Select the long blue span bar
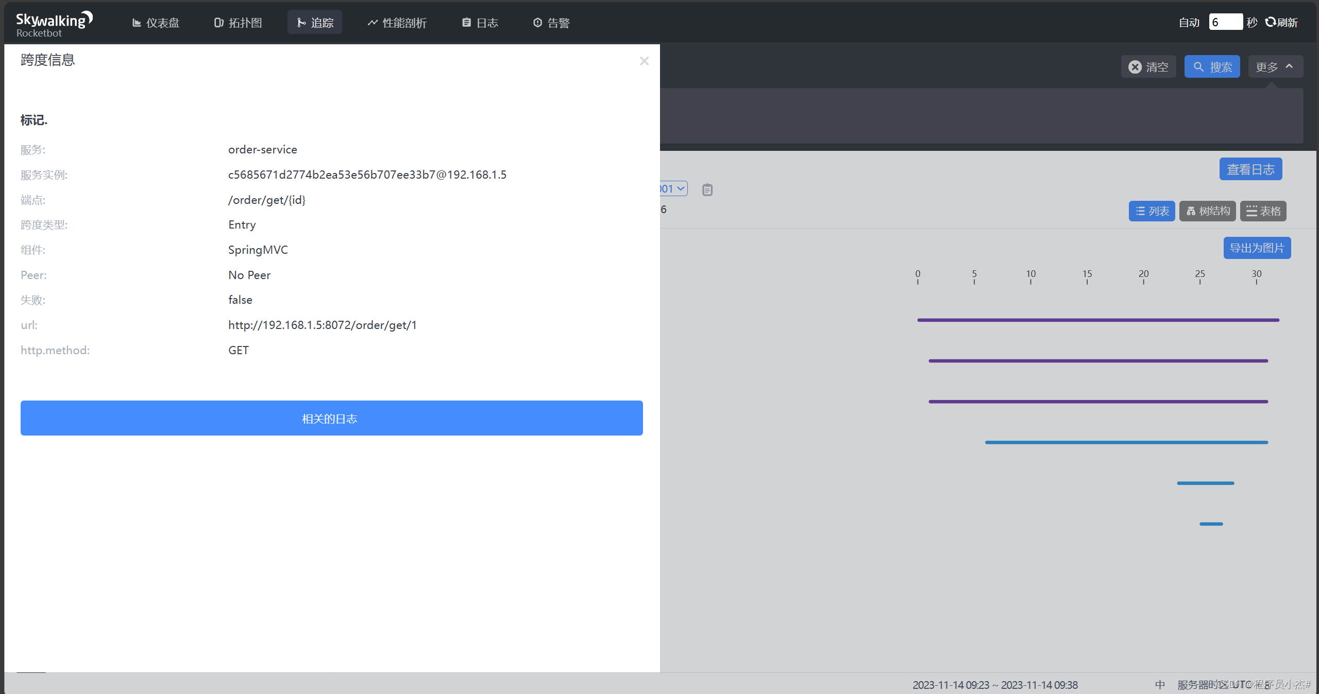The height and width of the screenshot is (694, 1319). click(x=1126, y=442)
